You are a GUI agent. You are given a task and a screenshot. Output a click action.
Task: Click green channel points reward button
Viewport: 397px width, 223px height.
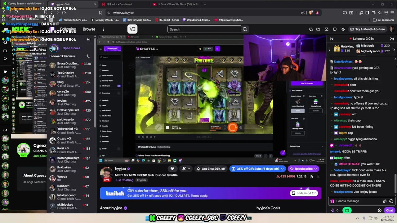(347, 210)
